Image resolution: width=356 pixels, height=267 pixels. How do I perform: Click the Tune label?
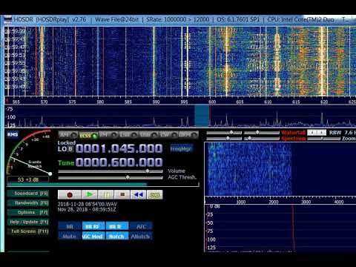click(66, 163)
